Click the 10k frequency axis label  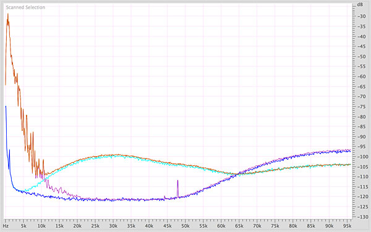41,226
